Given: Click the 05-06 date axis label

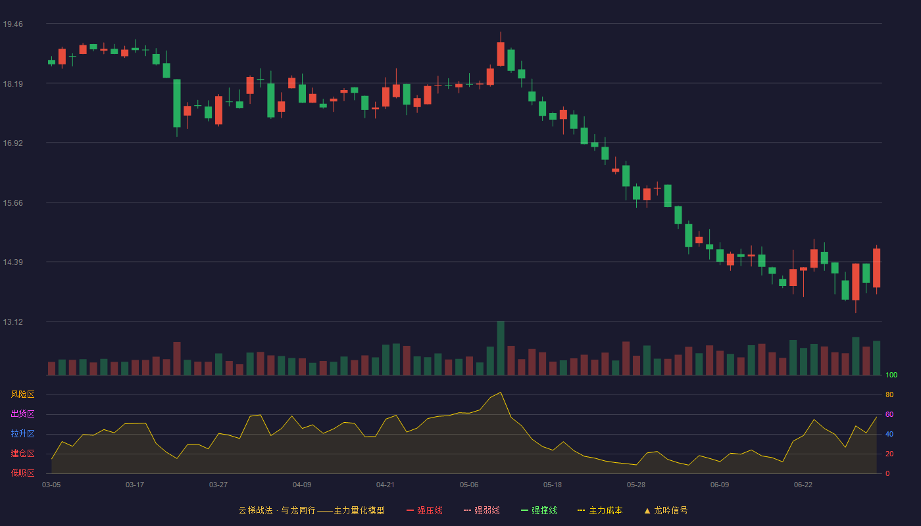Looking at the screenshot, I should coord(469,485).
